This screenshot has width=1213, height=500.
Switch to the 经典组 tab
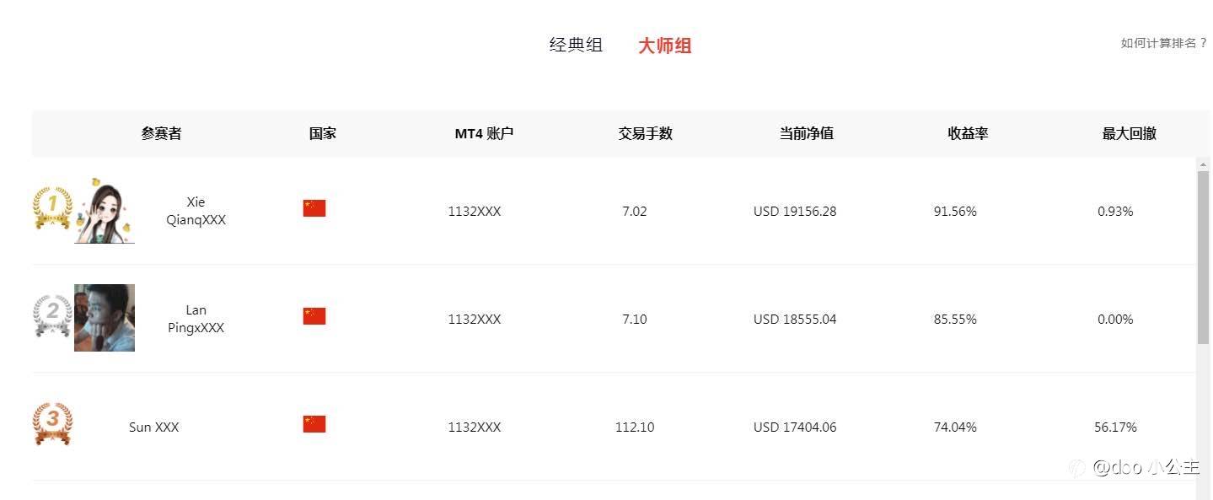click(576, 45)
